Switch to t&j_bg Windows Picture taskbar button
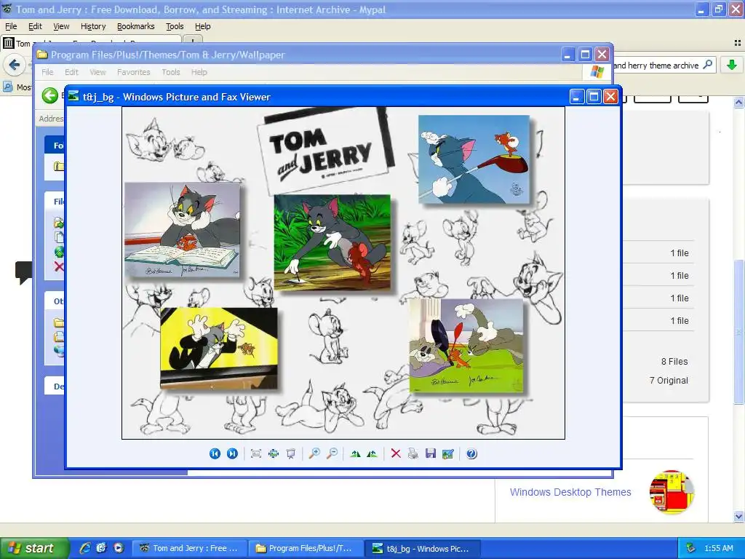Image resolution: width=745 pixels, height=559 pixels. (x=423, y=548)
